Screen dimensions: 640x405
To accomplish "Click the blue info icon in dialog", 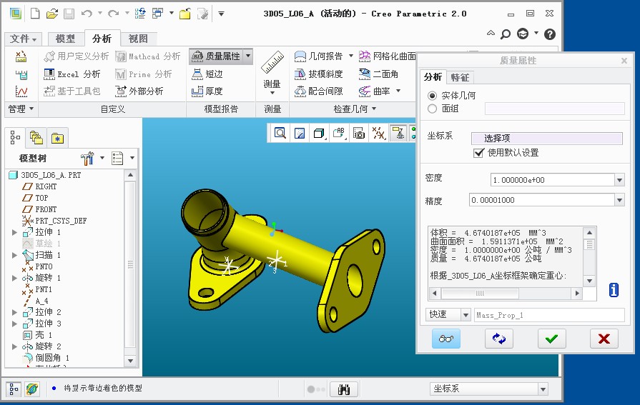I will pyautogui.click(x=614, y=290).
